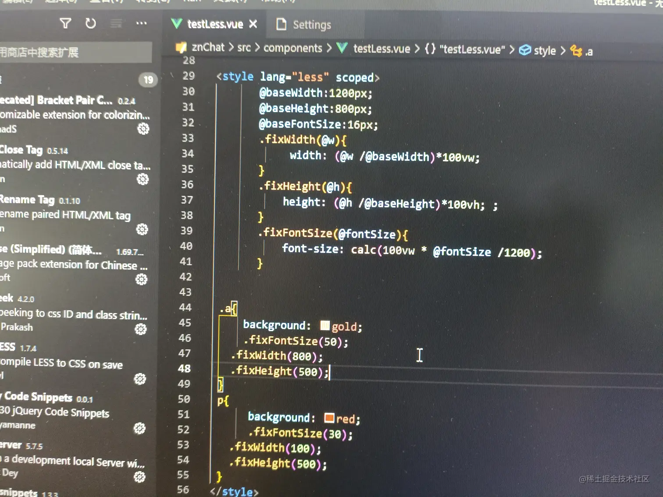This screenshot has width=663, height=497.
Task: Select testLess.vue file in the breadcrumb
Action: tap(381, 49)
